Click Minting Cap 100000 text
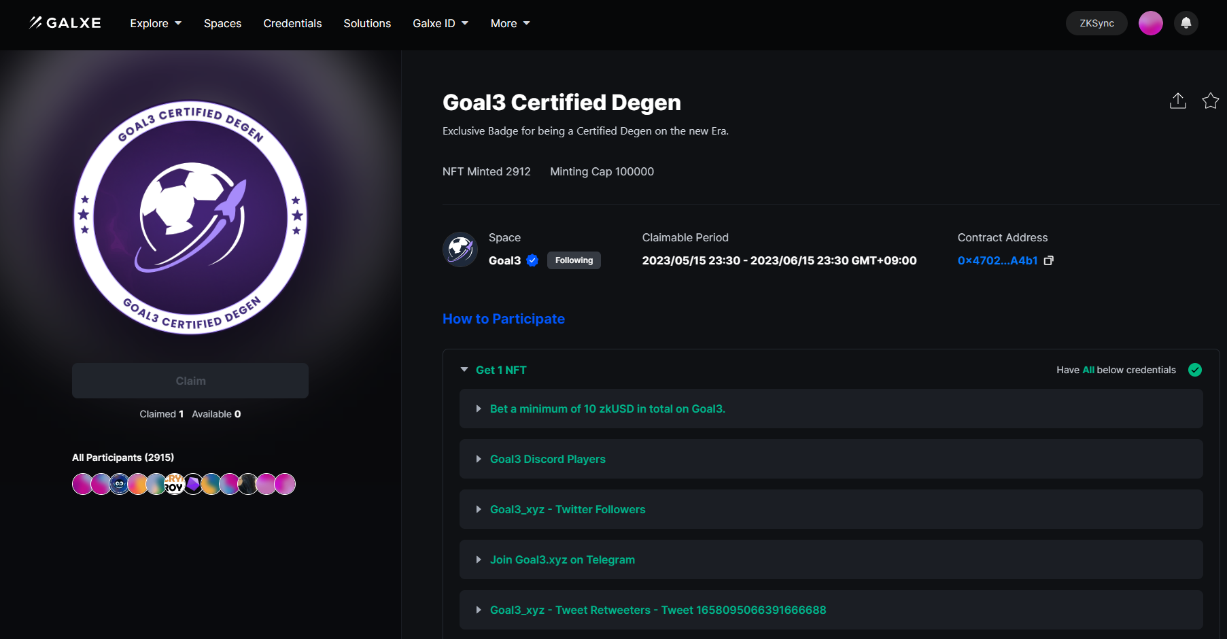 [x=602, y=171]
